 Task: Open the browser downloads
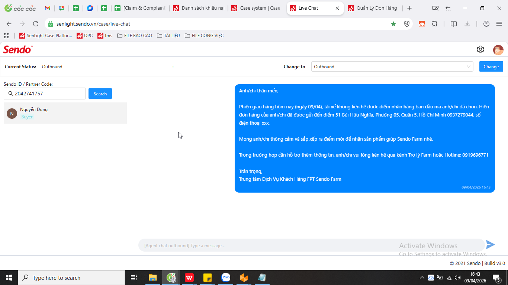click(467, 24)
